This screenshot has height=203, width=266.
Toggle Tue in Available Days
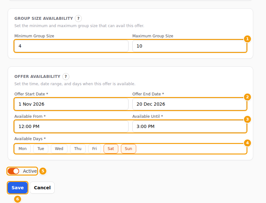click(41, 149)
